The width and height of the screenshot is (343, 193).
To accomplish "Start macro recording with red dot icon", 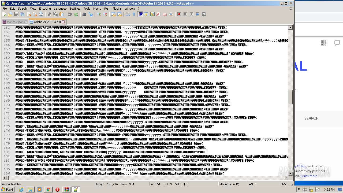I will pos(179,14).
